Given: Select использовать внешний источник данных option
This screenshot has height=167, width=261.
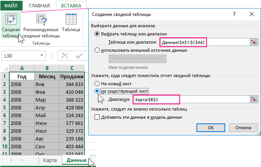Looking at the screenshot, I should [97, 50].
